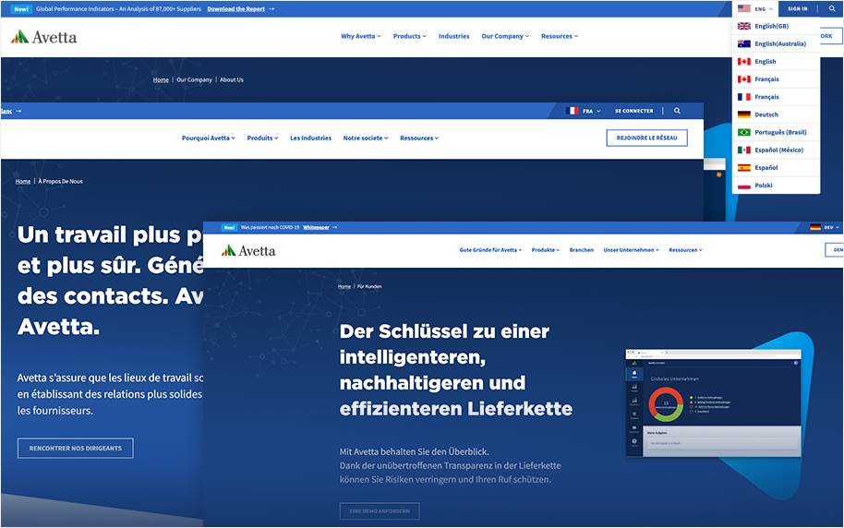Click the US flag ENG language selector
Screen dimensions: 844x528
coord(755,8)
